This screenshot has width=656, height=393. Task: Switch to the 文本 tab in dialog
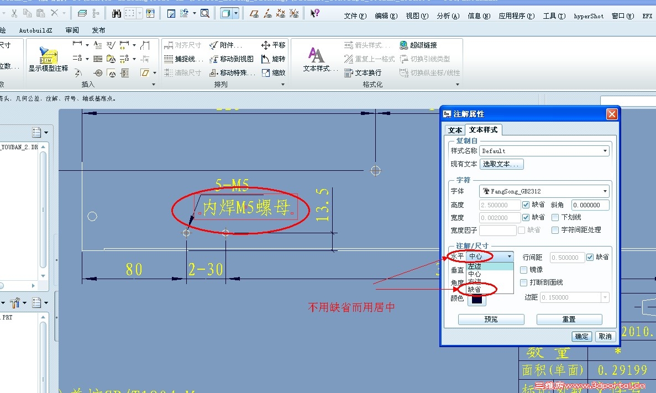455,130
